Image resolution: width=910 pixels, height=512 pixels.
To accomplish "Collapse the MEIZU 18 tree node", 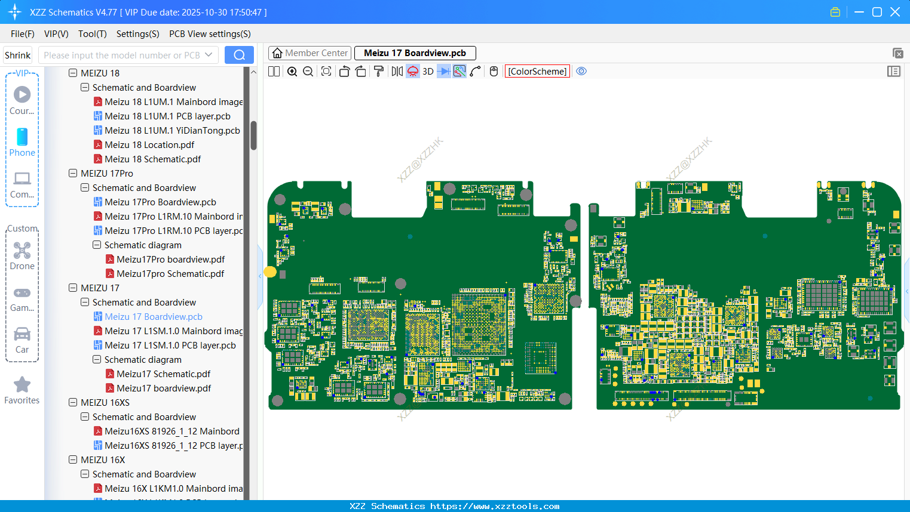I will (73, 73).
